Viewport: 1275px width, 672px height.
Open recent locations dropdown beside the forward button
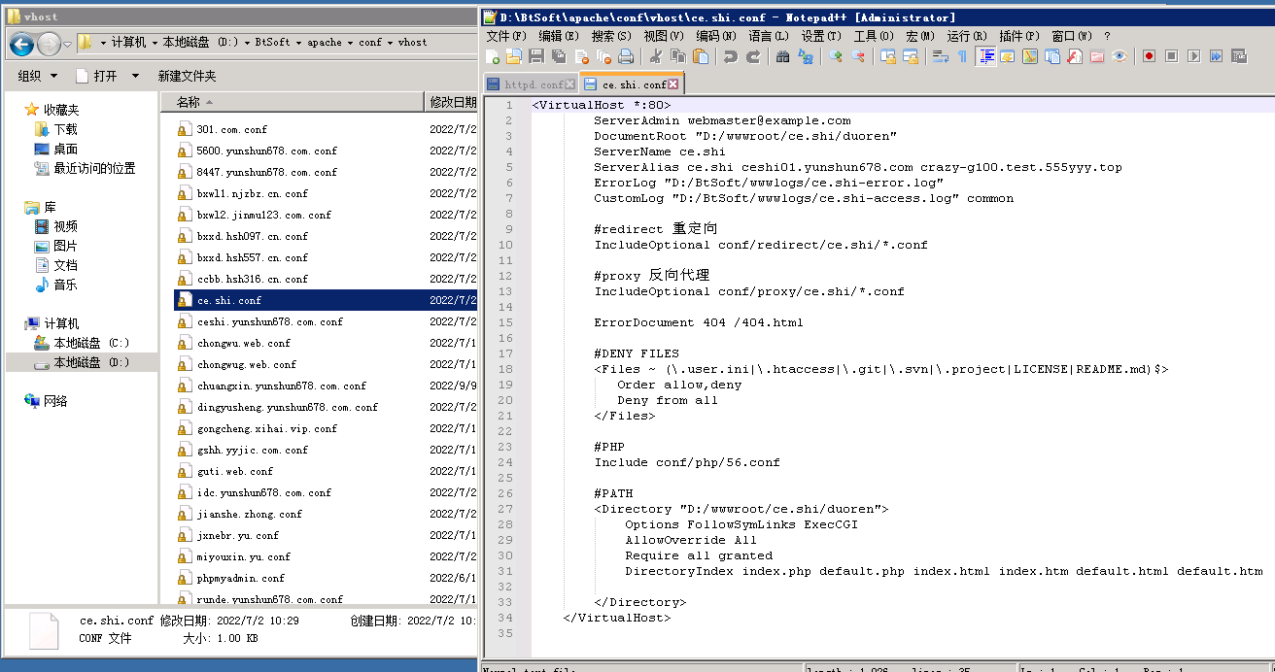[68, 44]
